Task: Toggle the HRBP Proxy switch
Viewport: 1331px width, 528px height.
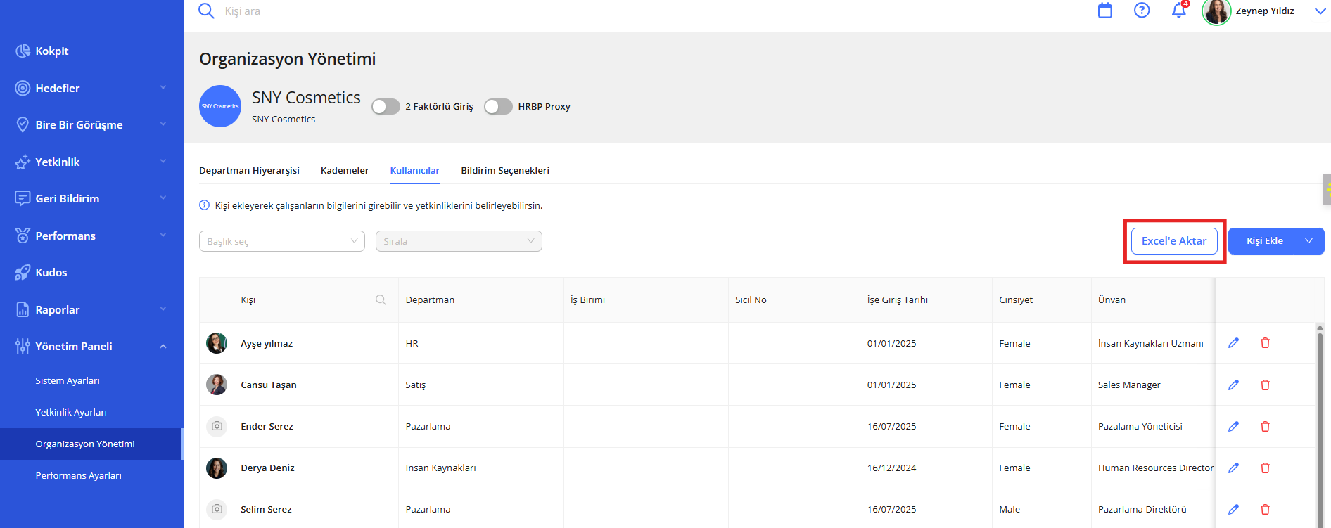Action: (498, 107)
